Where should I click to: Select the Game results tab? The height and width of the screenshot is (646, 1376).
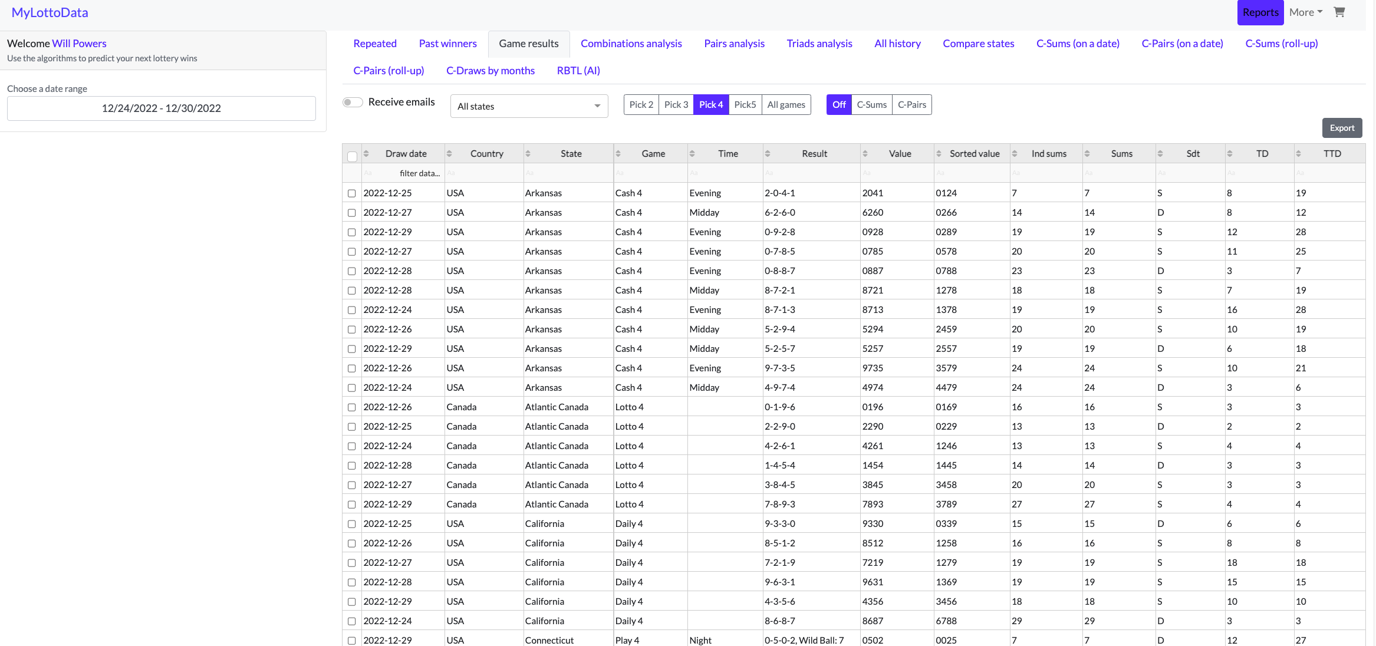point(529,44)
